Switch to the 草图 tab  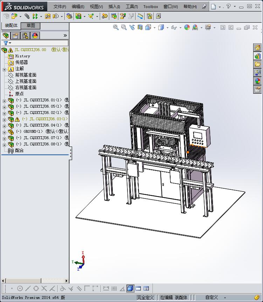[x=30, y=26]
